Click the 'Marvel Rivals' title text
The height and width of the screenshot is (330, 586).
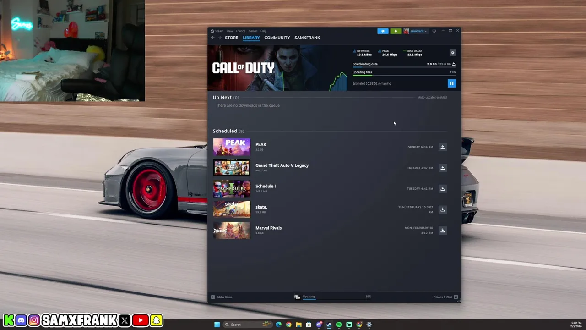click(x=268, y=228)
